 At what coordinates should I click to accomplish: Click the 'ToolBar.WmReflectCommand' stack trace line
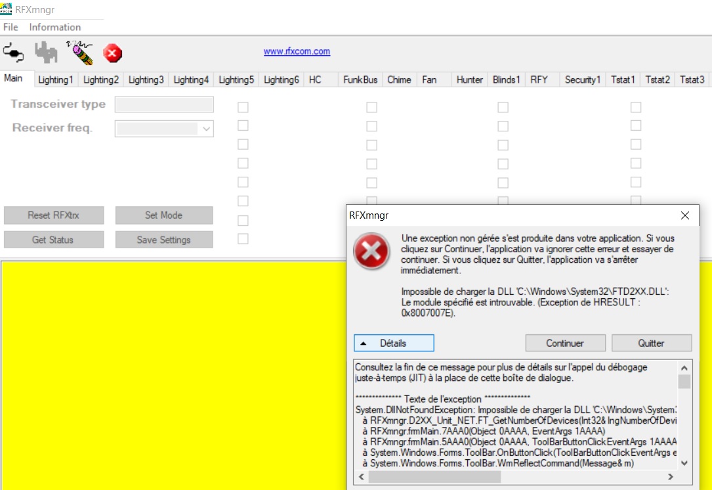point(499,463)
